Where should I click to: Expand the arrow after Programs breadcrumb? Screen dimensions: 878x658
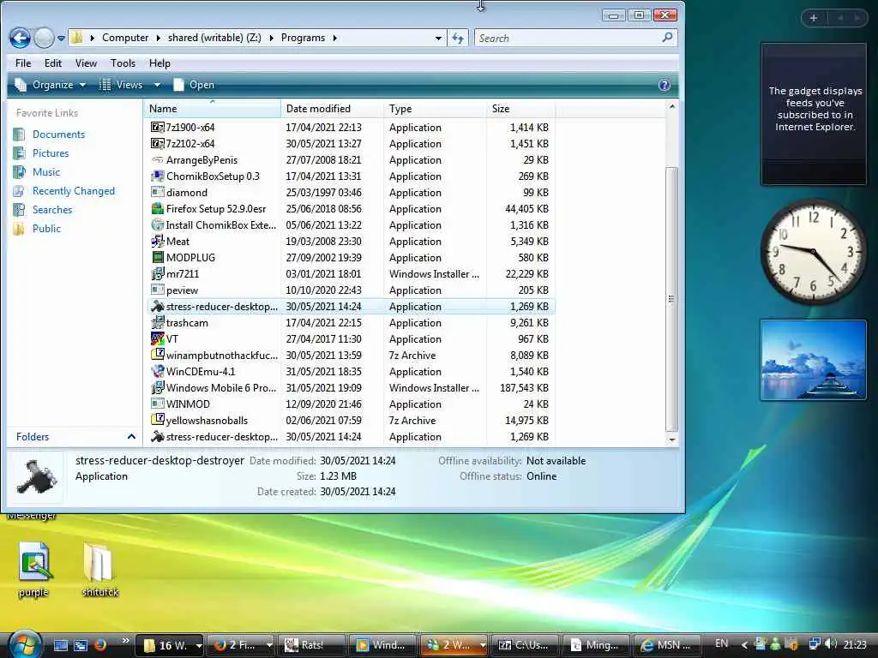pos(335,38)
